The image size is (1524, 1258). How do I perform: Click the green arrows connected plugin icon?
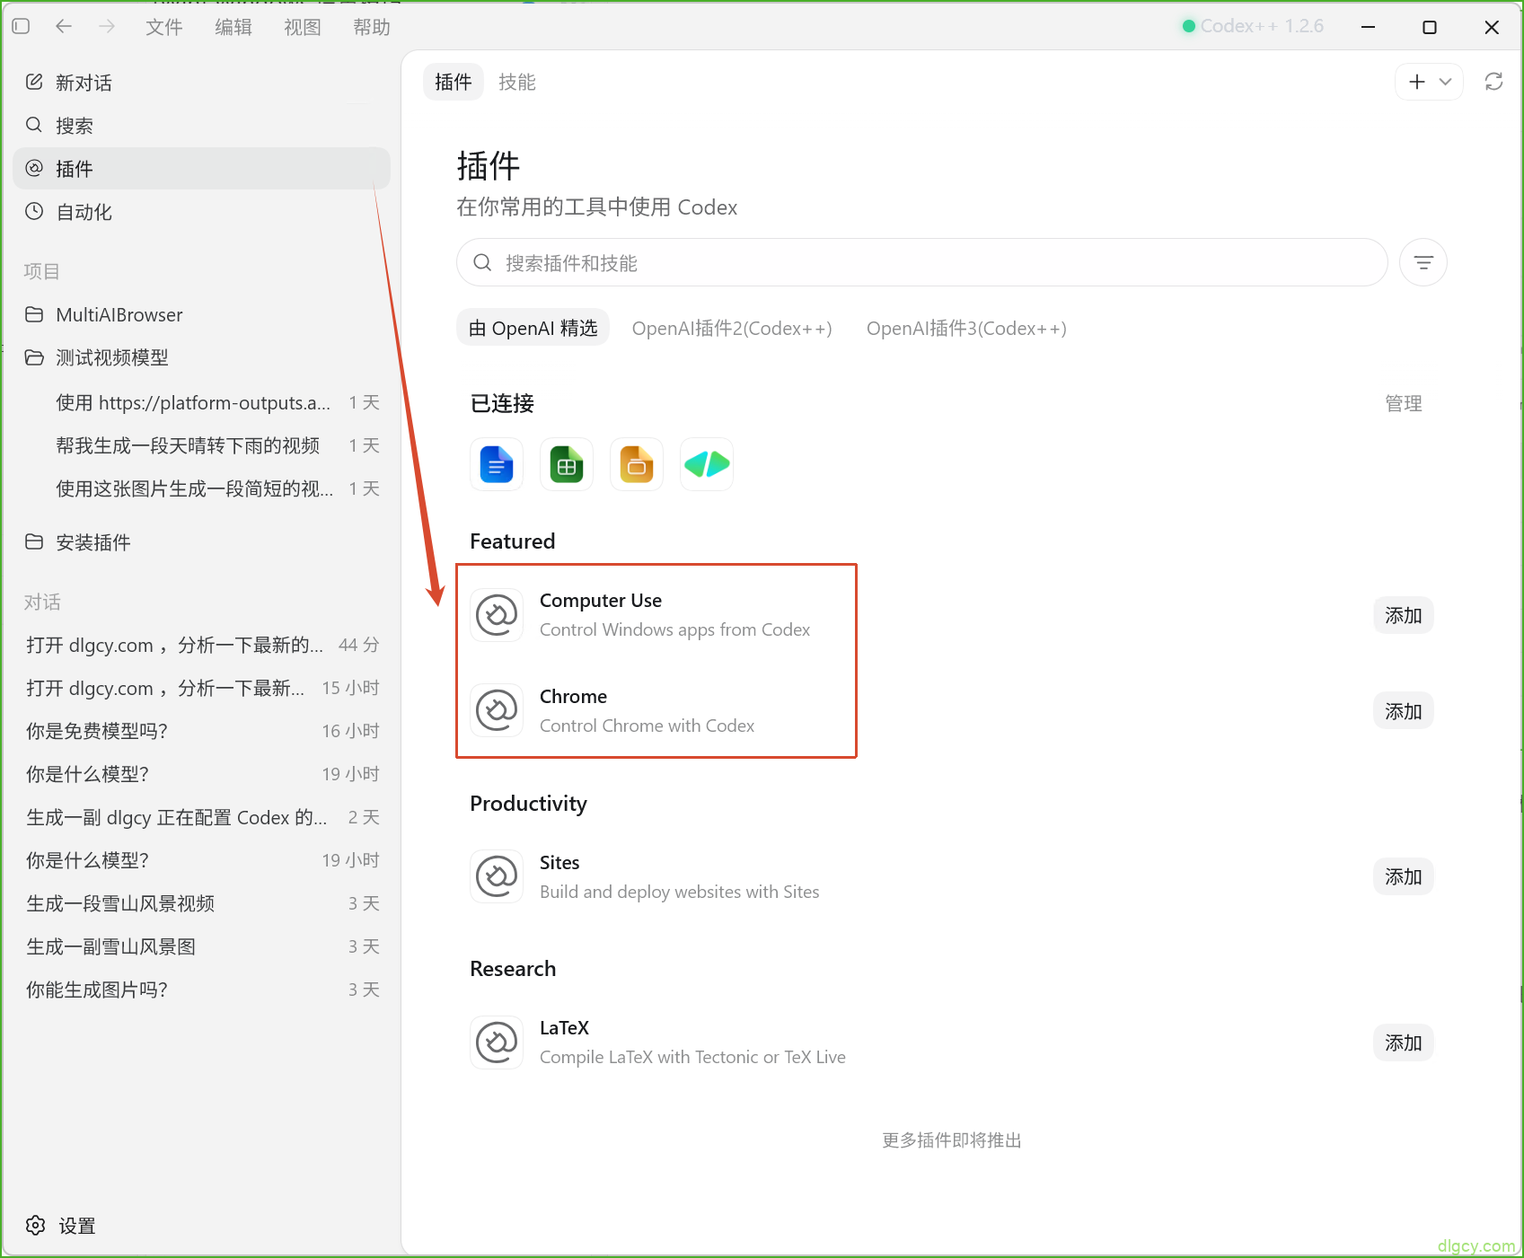coord(707,464)
